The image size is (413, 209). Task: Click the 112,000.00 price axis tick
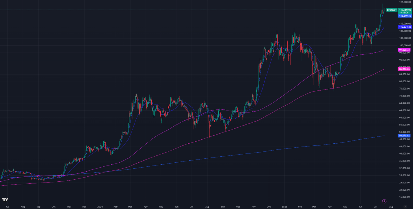[405, 24]
